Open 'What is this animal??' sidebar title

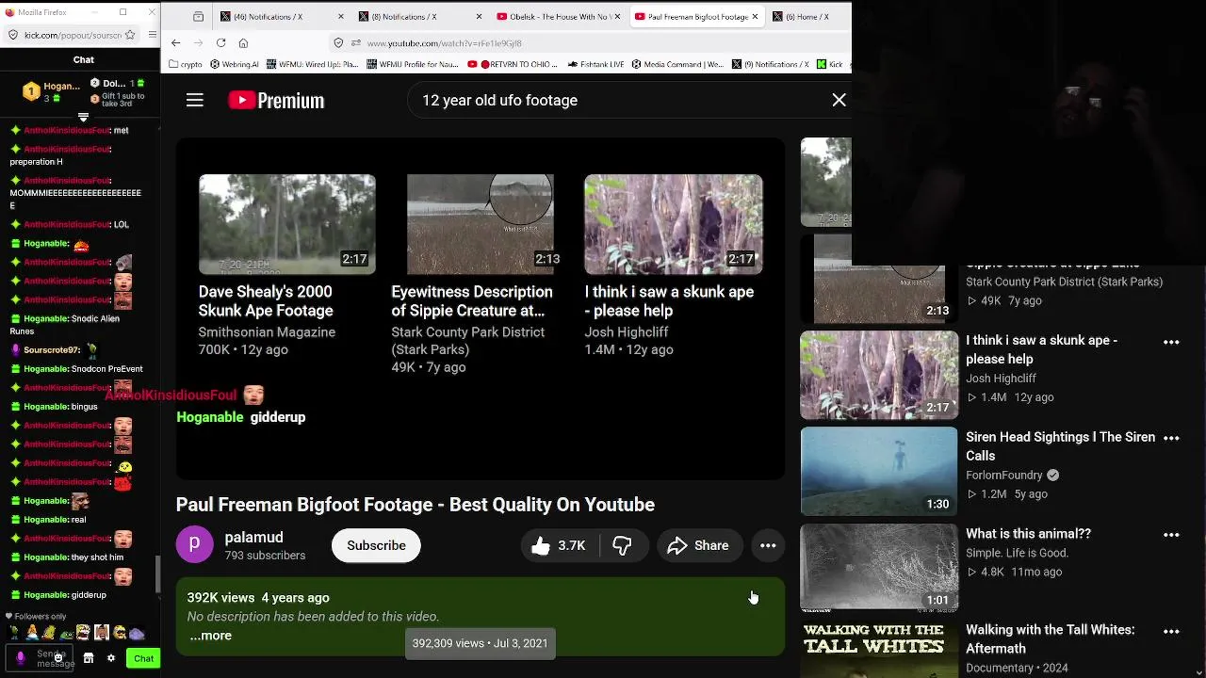point(1028,533)
